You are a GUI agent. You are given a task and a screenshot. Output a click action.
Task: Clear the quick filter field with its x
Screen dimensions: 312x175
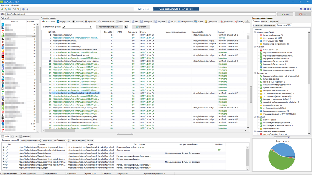tap(90, 27)
